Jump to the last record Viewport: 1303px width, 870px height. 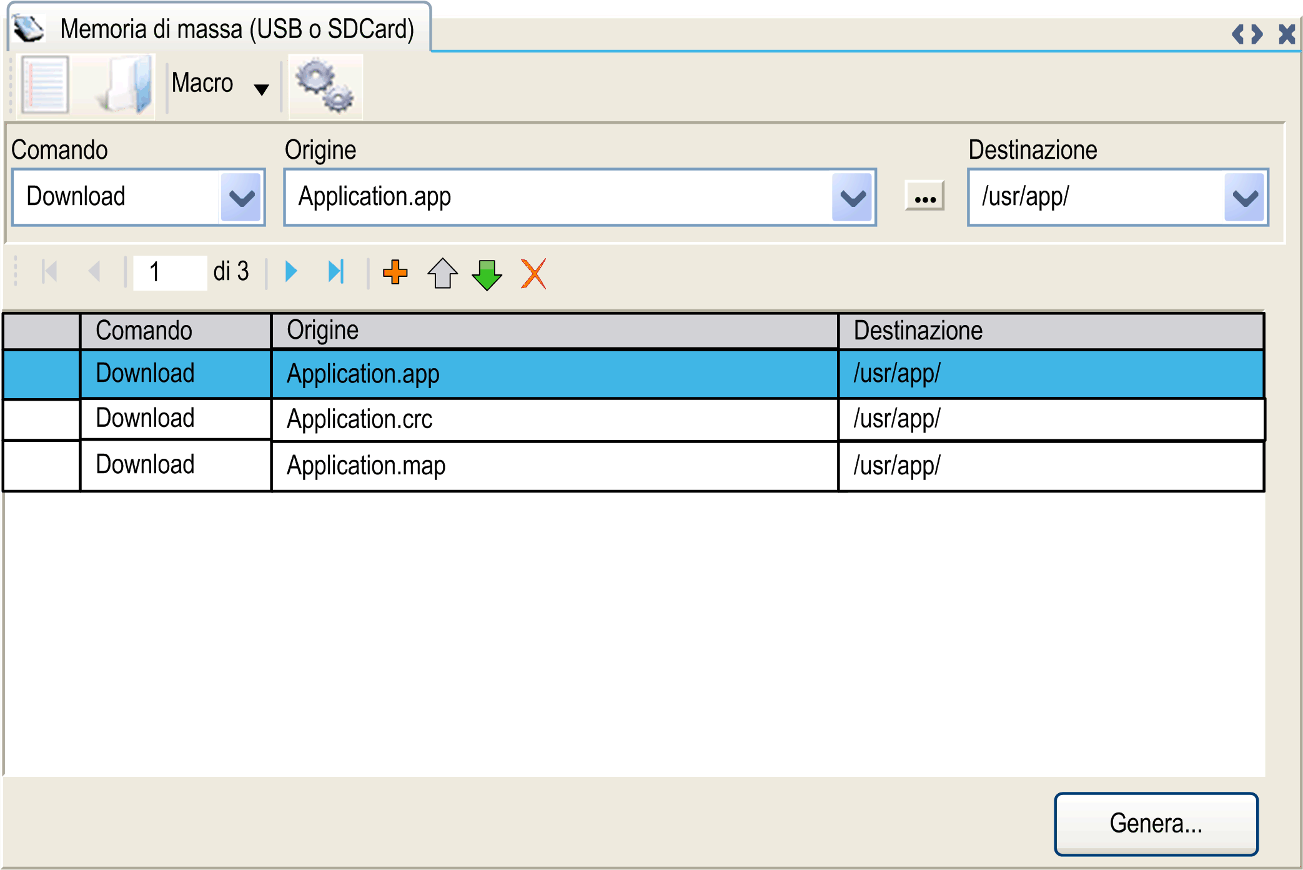pos(336,272)
